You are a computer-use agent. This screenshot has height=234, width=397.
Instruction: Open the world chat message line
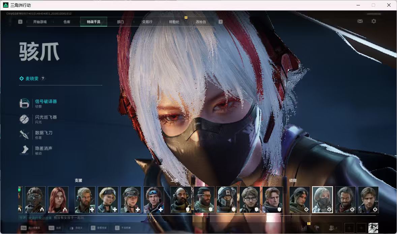(x=52, y=218)
